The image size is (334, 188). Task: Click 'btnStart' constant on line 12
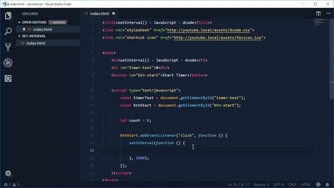(x=142, y=105)
